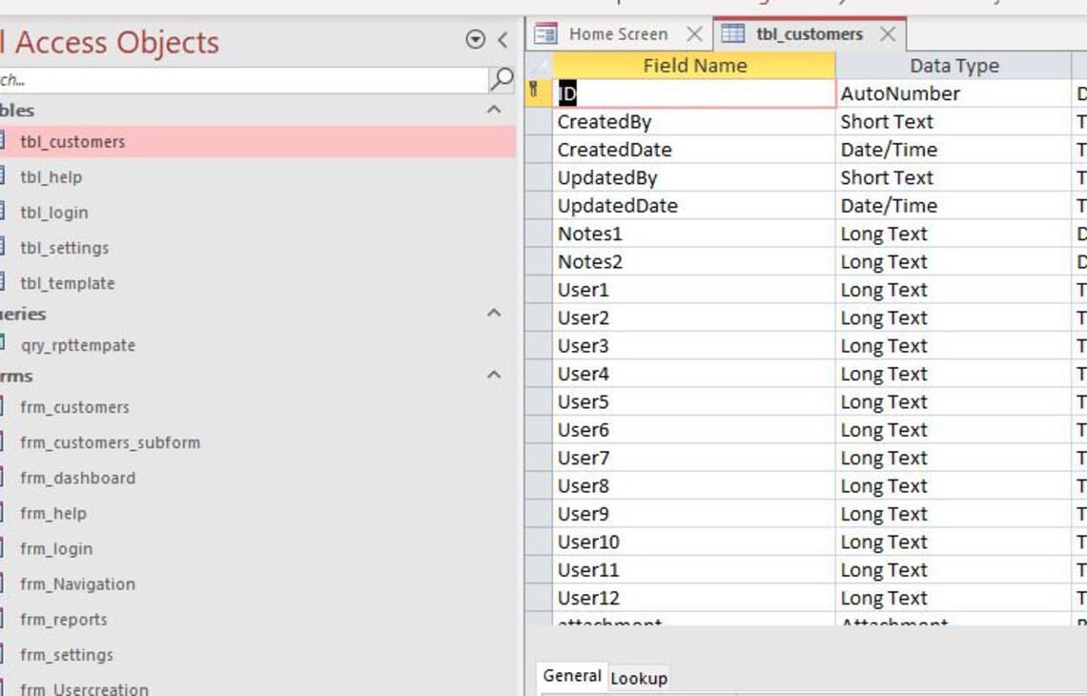
Task: Click the Home Screen tab's form icon
Action: click(547, 33)
